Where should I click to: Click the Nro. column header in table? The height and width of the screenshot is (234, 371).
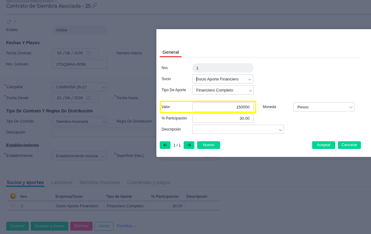click(24, 197)
